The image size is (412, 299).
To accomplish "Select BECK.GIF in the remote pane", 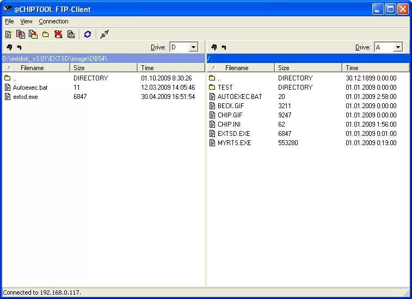I will pyautogui.click(x=231, y=106).
